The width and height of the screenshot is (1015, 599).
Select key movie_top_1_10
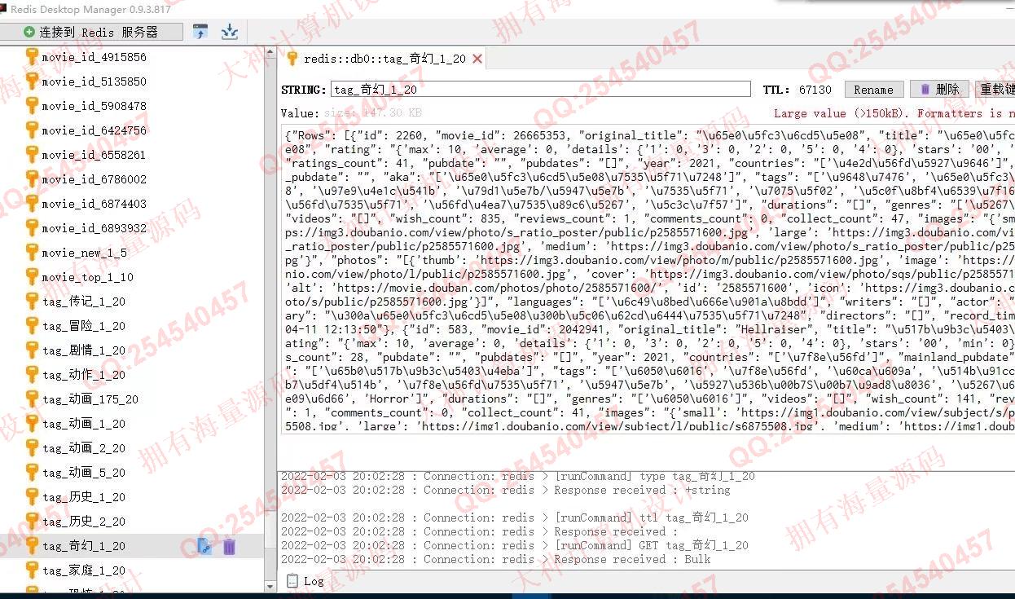[87, 277]
